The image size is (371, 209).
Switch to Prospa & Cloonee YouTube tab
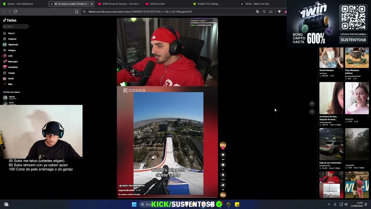pos(119,4)
